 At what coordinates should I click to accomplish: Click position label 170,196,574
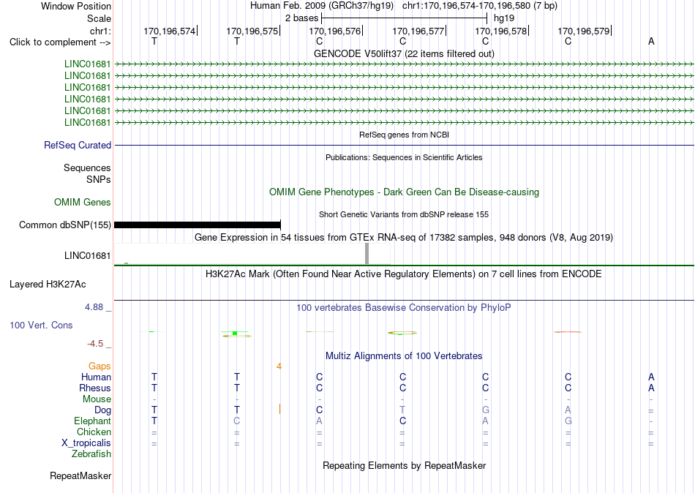point(169,31)
